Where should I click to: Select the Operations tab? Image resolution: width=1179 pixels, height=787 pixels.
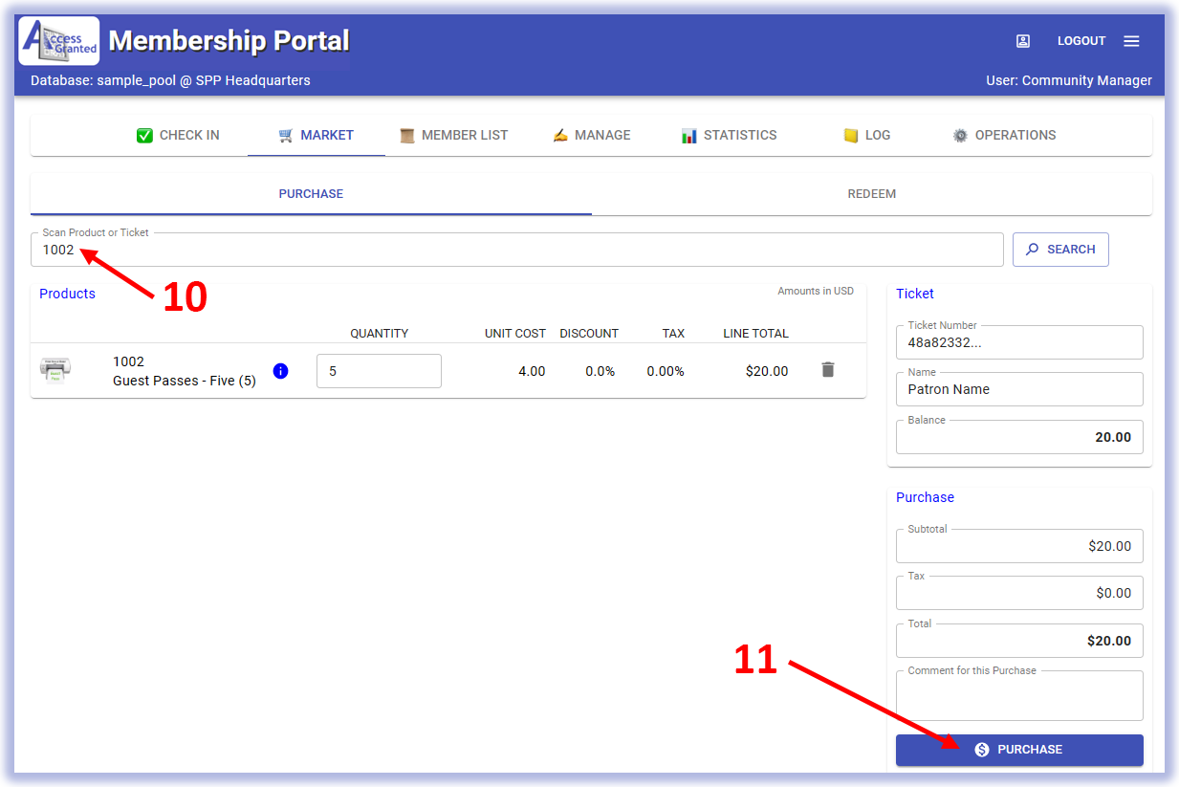coord(1004,136)
